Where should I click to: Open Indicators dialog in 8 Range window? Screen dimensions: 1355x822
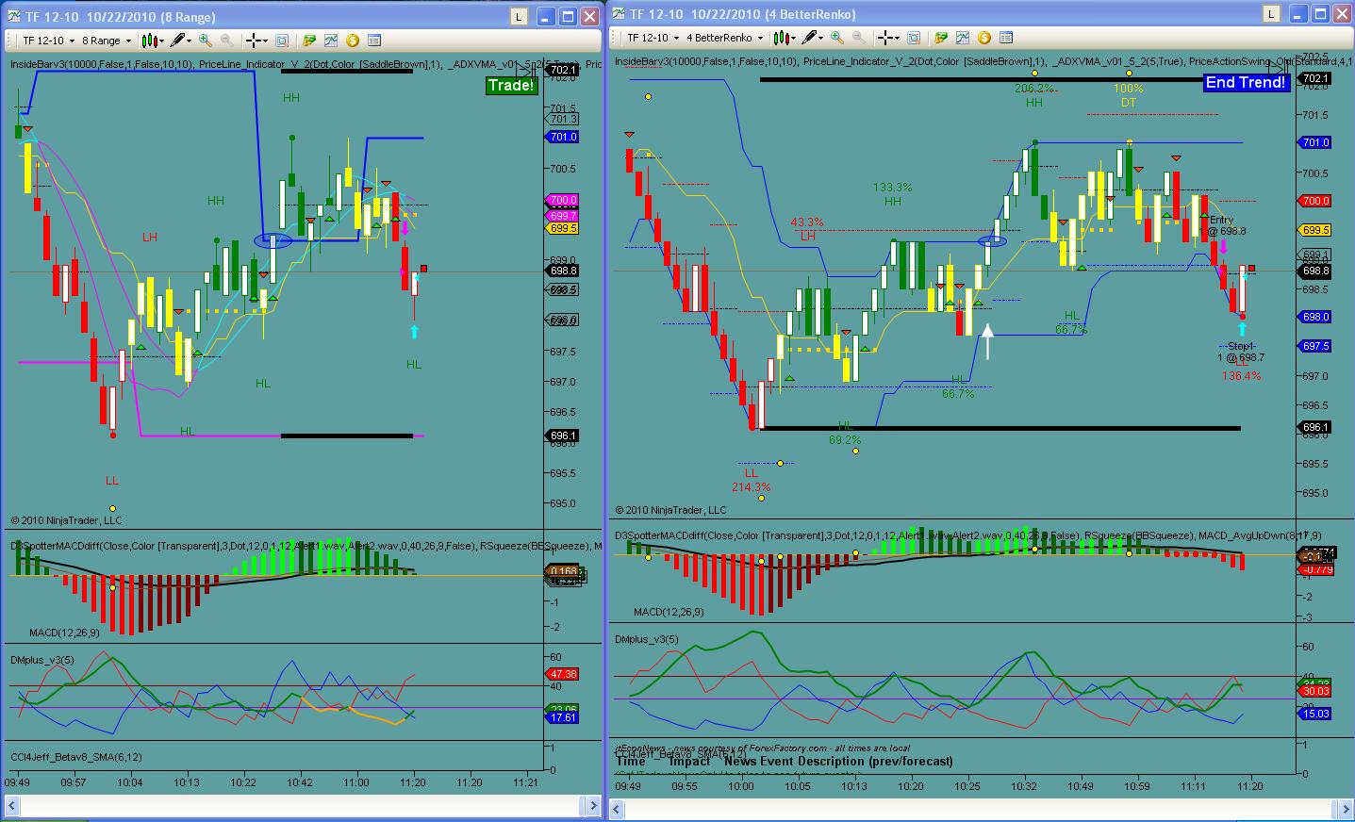331,41
